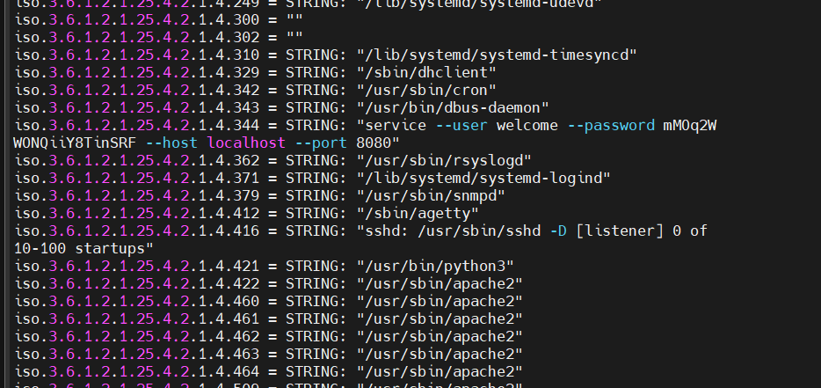Image resolution: width=821 pixels, height=388 pixels.
Task: Click the word "welcome" after --user
Action: point(527,125)
